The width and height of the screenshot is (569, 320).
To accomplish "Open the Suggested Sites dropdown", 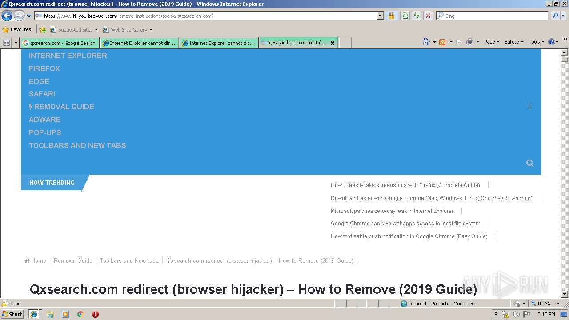I will (73, 30).
